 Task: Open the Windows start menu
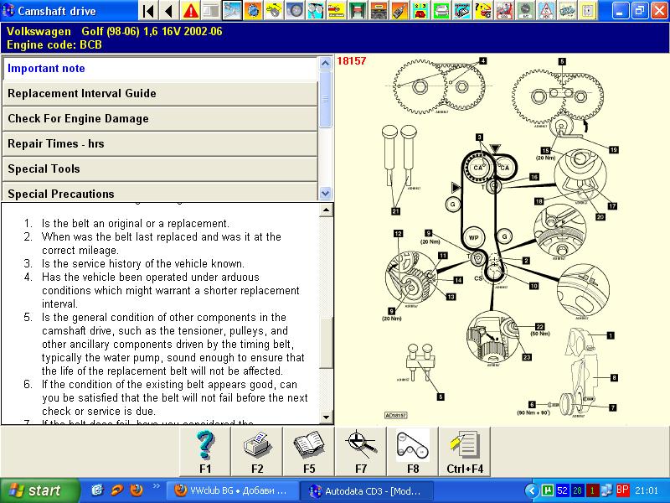(x=33, y=490)
